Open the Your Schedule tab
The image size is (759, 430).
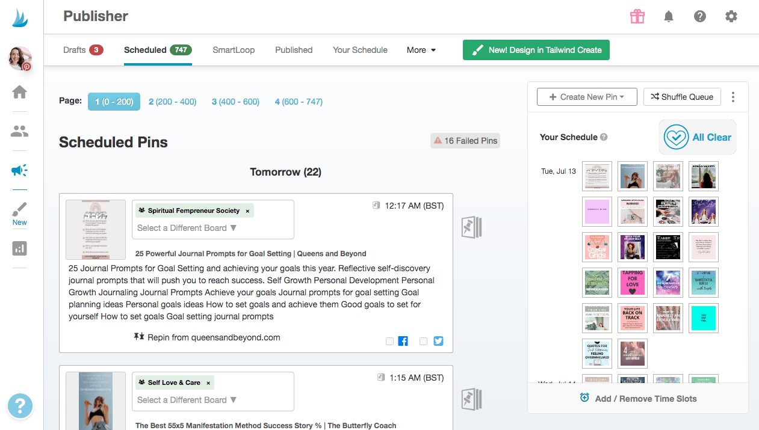tap(360, 50)
